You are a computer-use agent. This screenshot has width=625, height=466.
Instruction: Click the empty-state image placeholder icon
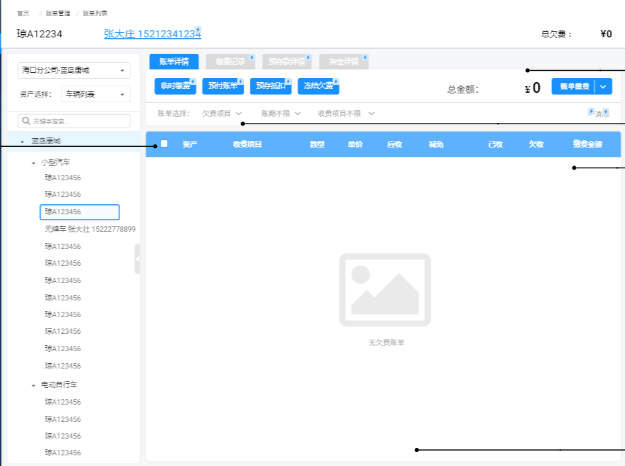point(385,290)
